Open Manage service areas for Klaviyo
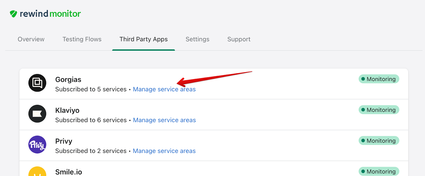Viewport: 425px width, 176px height. pos(164,120)
